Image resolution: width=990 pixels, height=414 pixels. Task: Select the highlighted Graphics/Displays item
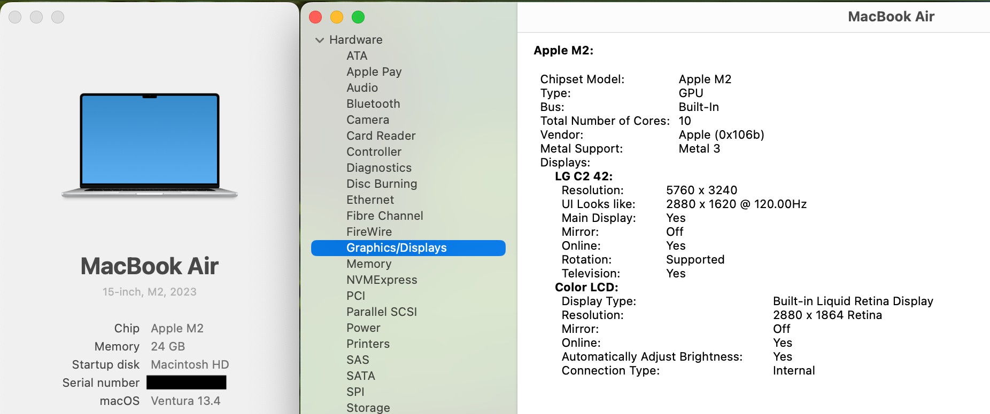(396, 248)
